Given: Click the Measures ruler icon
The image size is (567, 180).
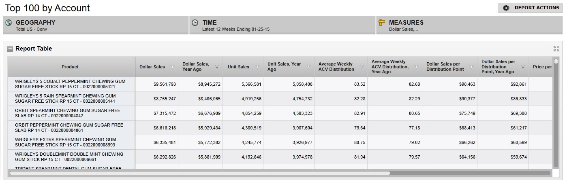Looking at the screenshot, I should click(381, 23).
